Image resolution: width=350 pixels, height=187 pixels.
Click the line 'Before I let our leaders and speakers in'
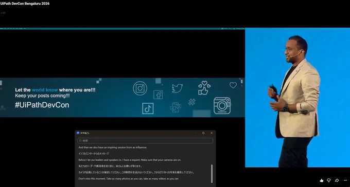pyautogui.click(x=130, y=160)
